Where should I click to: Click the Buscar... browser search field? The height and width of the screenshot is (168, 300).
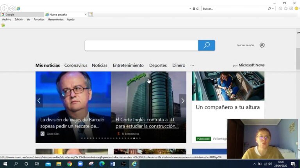pos(235,9)
